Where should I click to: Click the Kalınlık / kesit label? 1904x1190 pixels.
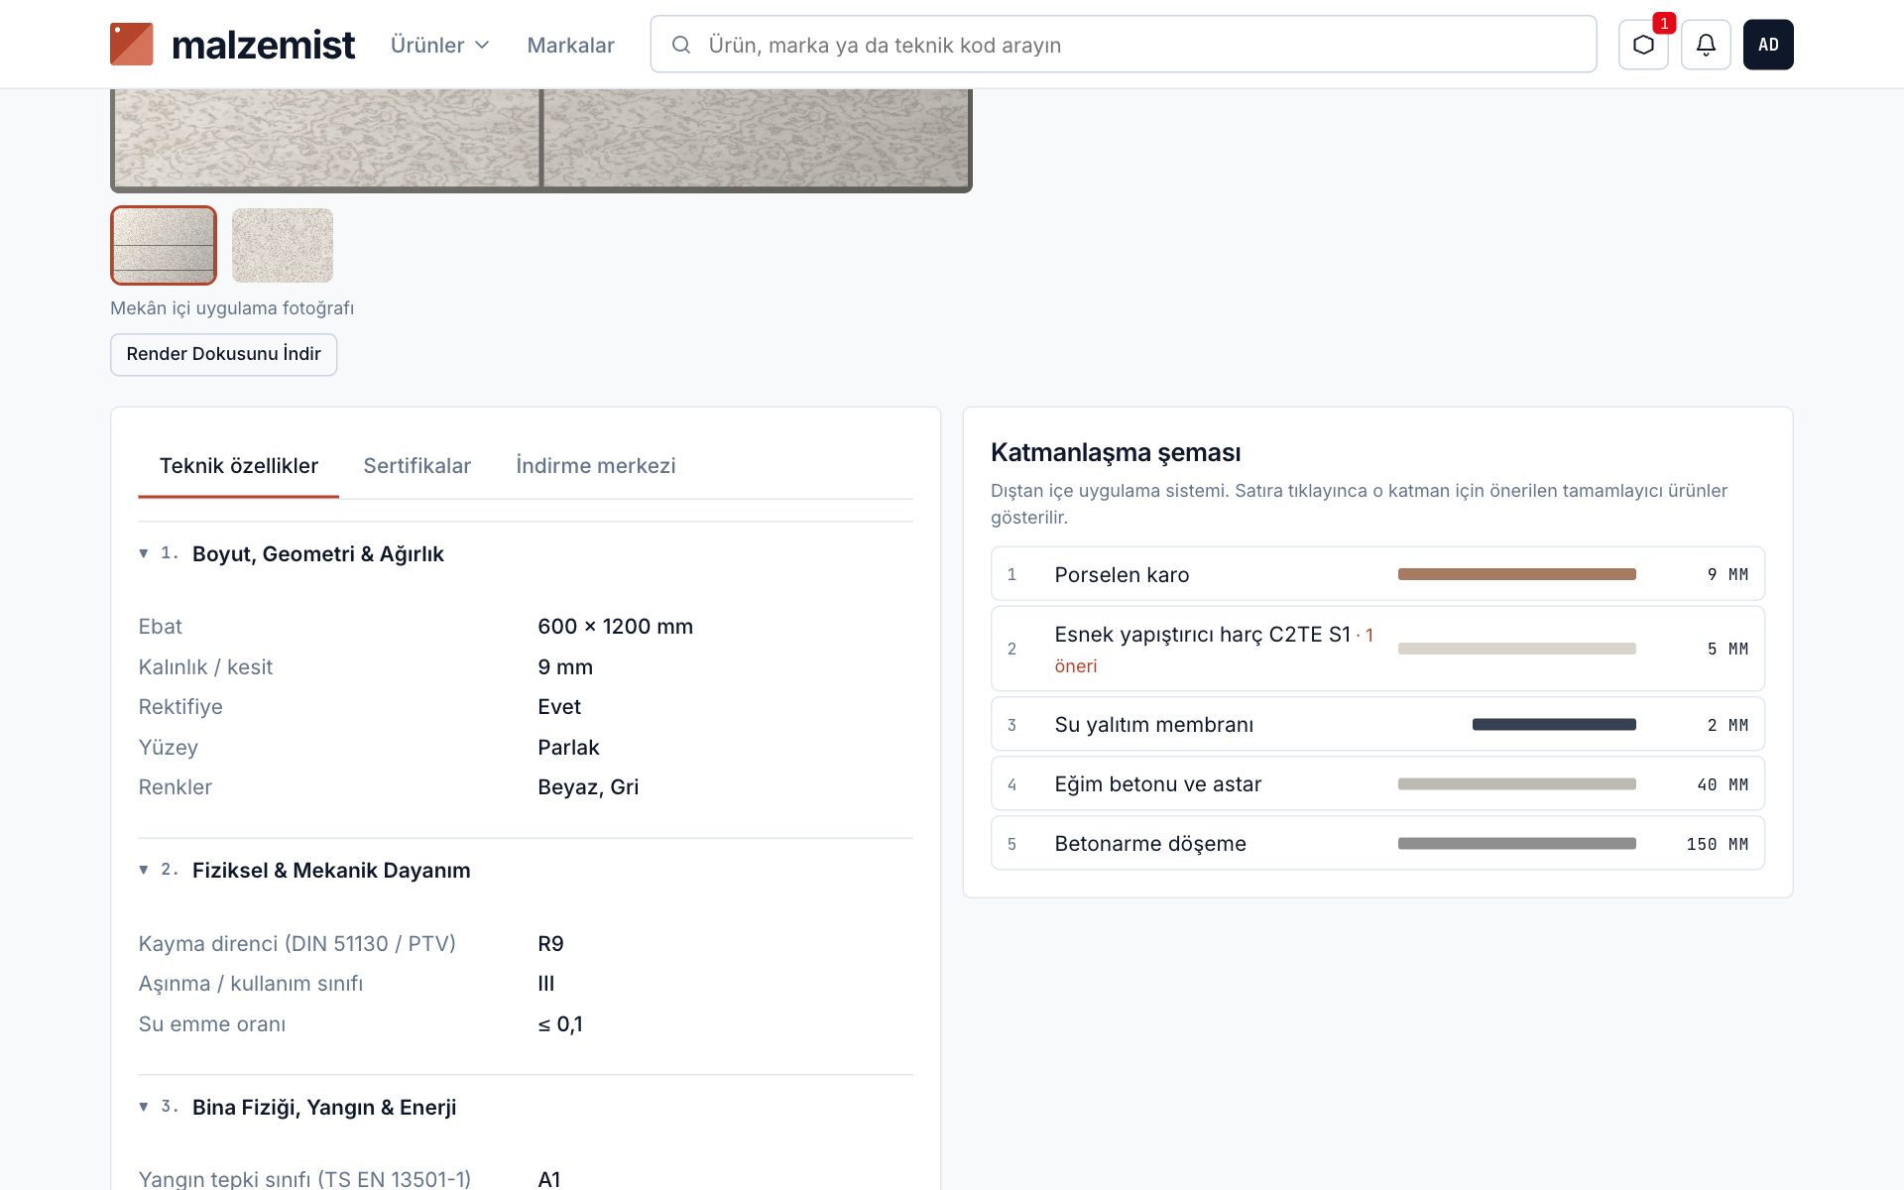[205, 667]
